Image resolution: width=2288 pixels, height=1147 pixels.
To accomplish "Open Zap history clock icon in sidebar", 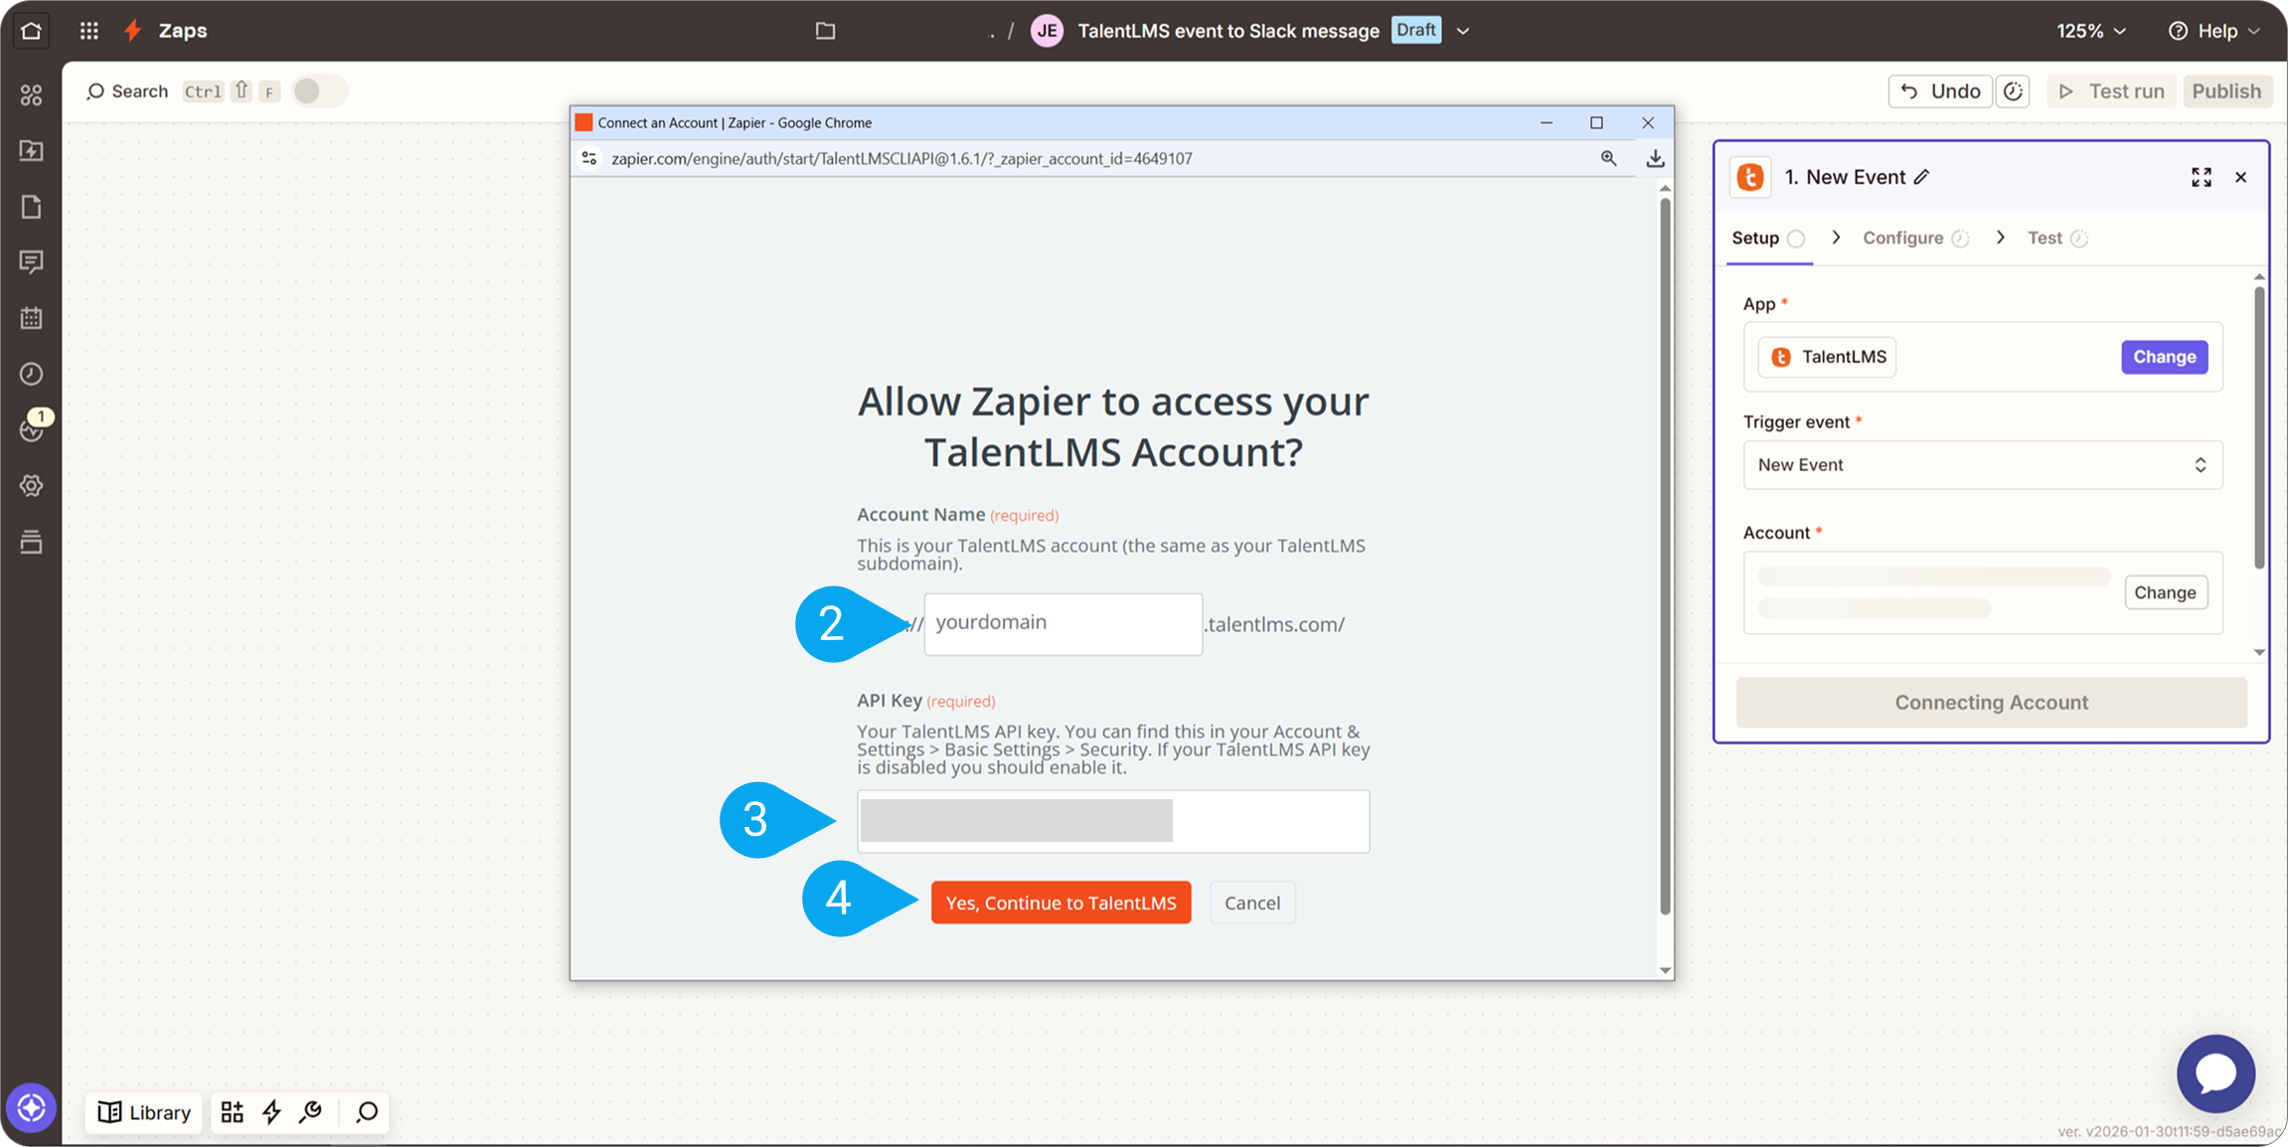I will pyautogui.click(x=31, y=374).
